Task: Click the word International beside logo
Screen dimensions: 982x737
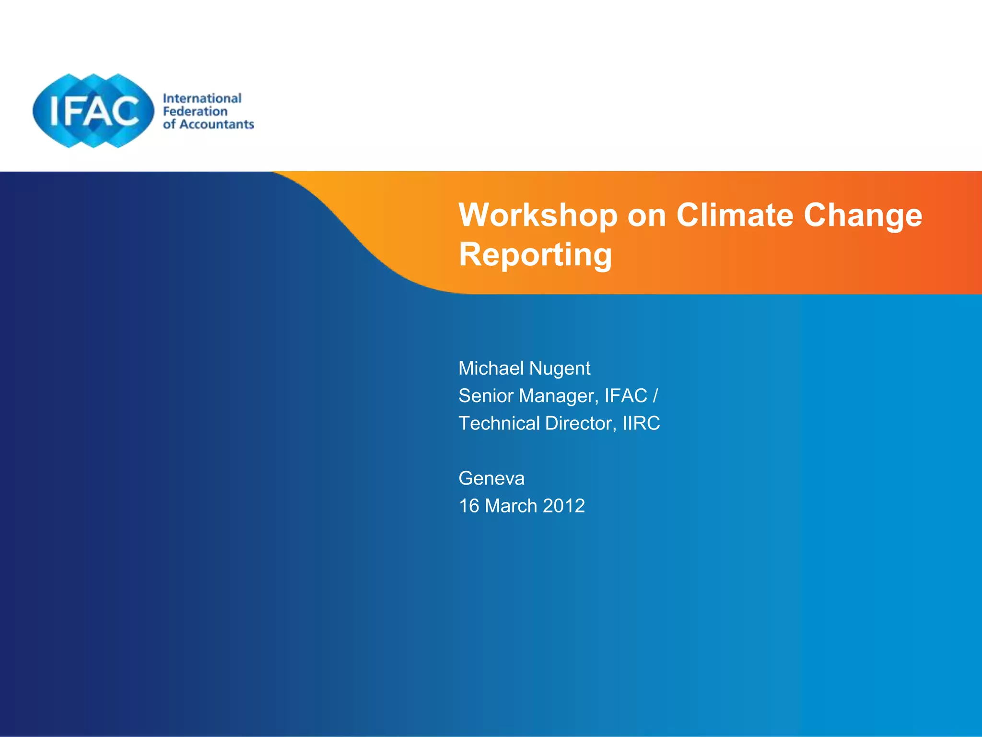Action: point(202,98)
